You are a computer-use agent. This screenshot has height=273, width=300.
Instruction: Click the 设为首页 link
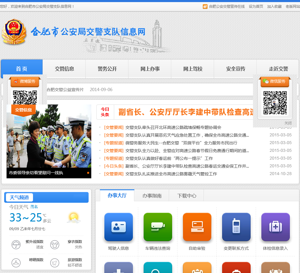click(256, 7)
